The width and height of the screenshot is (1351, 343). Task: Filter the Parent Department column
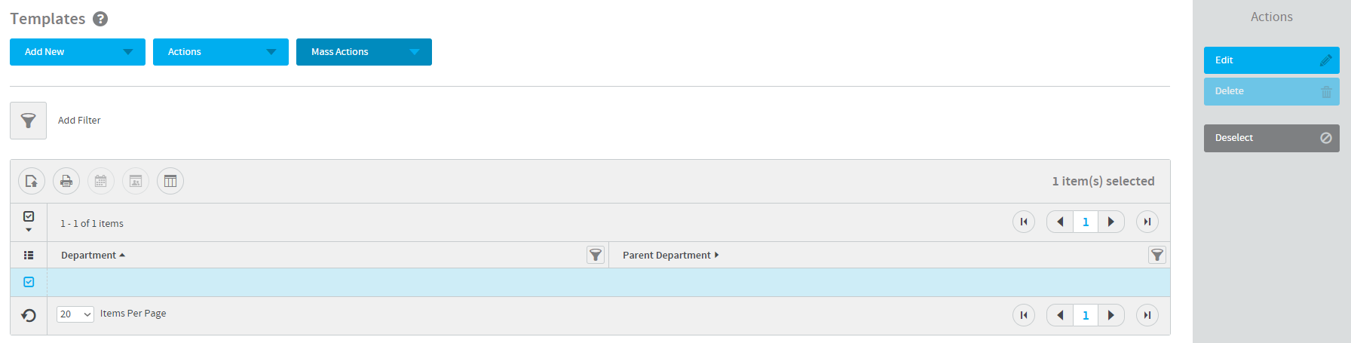coord(1156,255)
